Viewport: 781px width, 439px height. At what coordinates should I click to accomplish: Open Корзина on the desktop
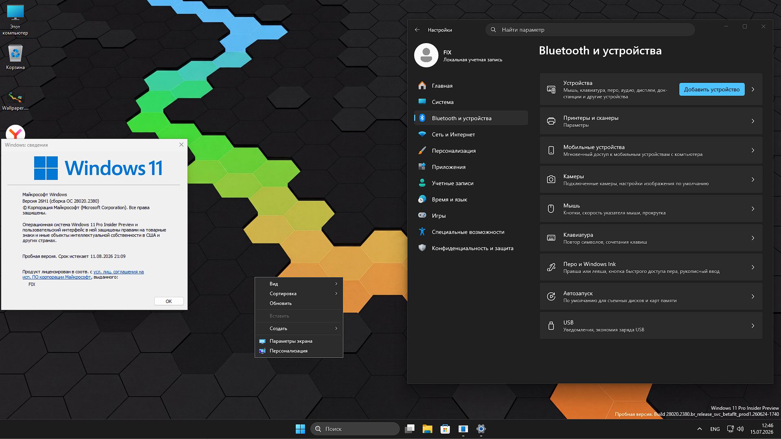15,57
